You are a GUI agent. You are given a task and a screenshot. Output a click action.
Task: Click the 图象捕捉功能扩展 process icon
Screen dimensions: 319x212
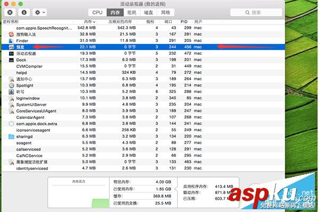click(11, 162)
